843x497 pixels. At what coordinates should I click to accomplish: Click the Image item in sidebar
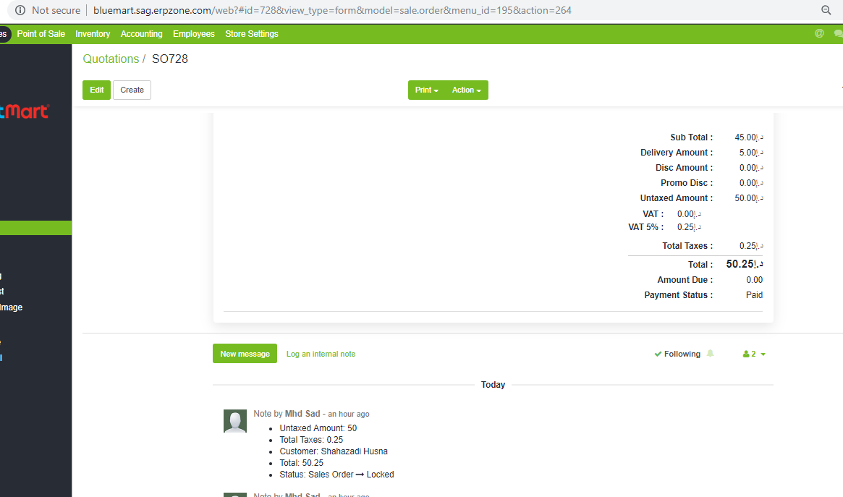pyautogui.click(x=12, y=307)
